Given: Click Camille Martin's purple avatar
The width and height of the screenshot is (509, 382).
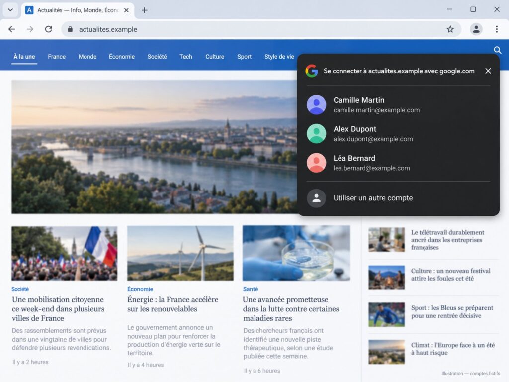Looking at the screenshot, I should [316, 104].
